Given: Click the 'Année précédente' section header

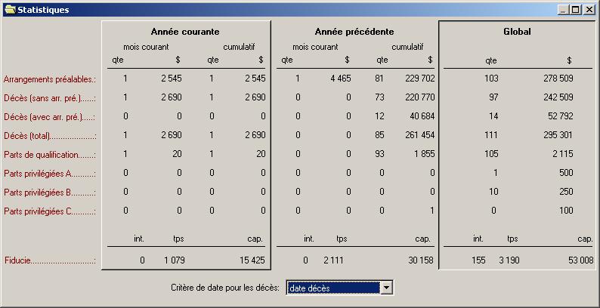Looking at the screenshot, I should pos(354,32).
